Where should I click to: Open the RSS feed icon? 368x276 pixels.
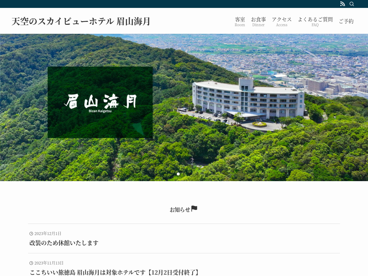click(x=342, y=4)
